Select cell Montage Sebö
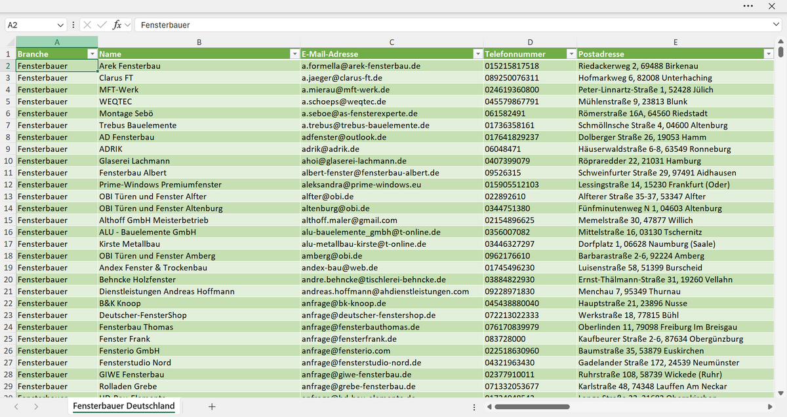 [x=199, y=113]
